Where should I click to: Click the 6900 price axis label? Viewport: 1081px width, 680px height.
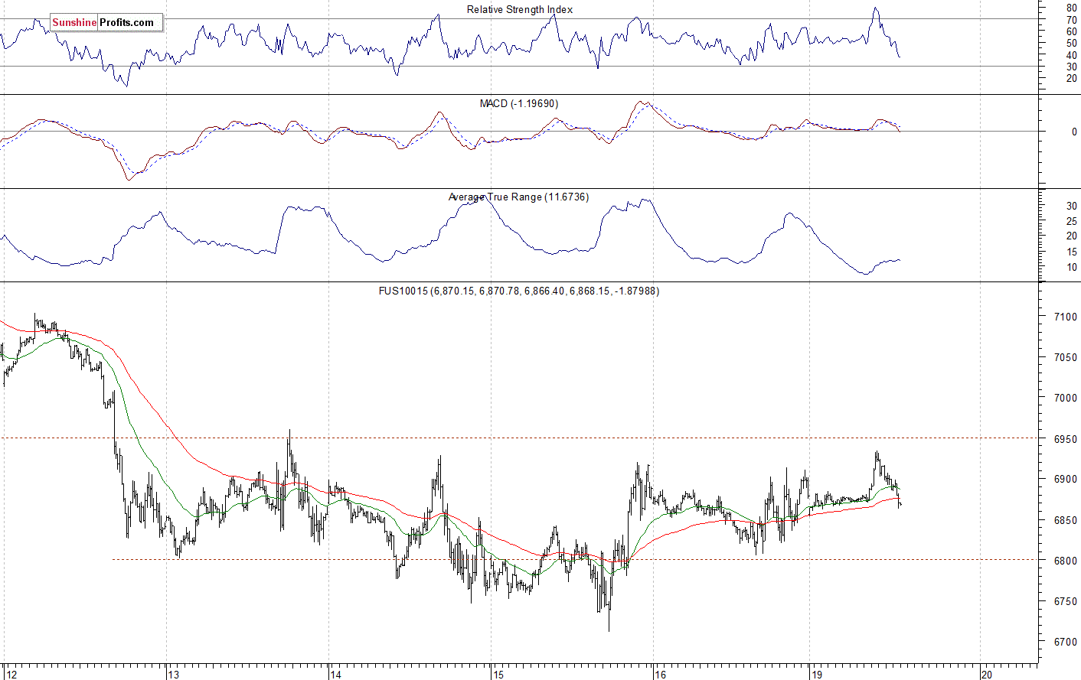[1066, 480]
